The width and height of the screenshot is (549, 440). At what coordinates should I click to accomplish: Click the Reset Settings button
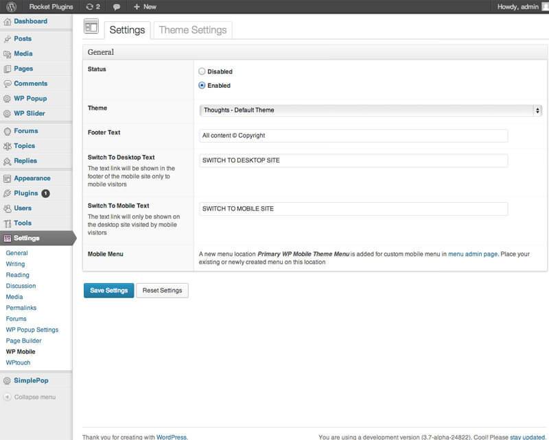(x=162, y=291)
